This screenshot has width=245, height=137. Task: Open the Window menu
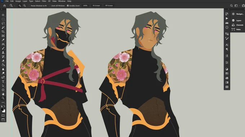[62, 1]
